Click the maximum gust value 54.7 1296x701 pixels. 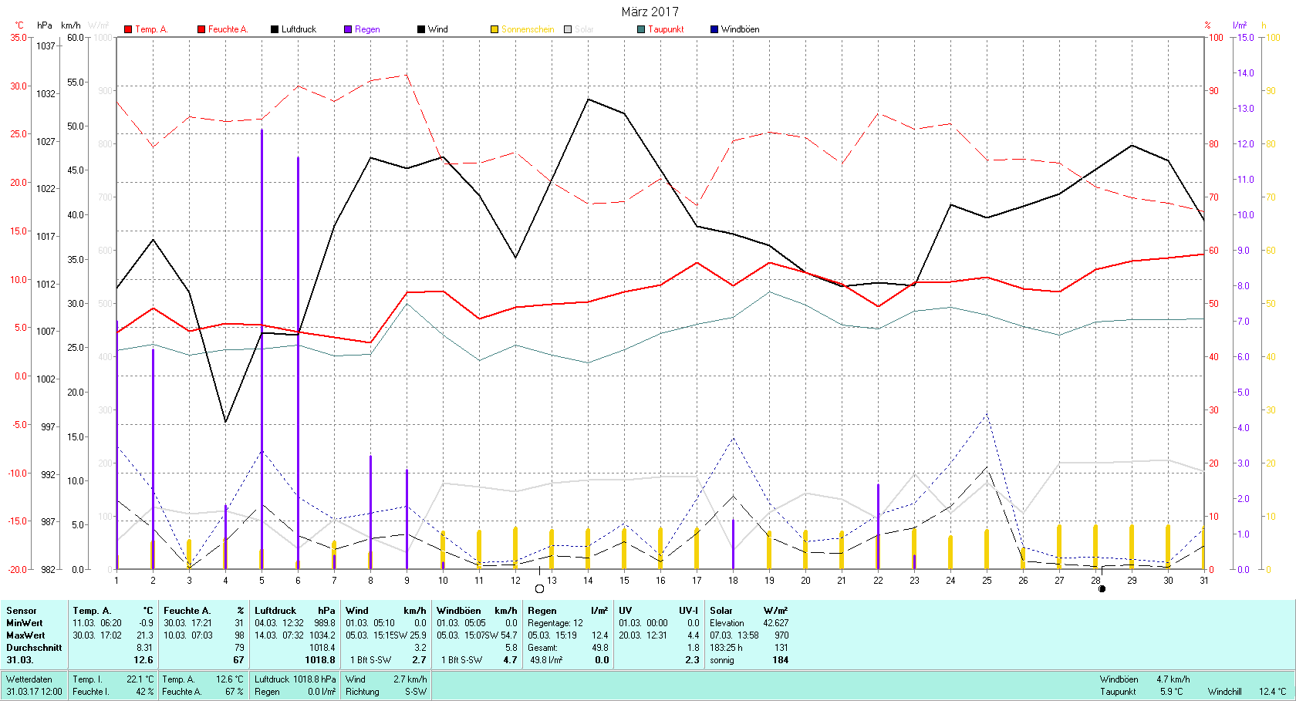(509, 635)
